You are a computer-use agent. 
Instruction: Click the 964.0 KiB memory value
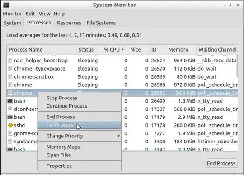(184, 61)
